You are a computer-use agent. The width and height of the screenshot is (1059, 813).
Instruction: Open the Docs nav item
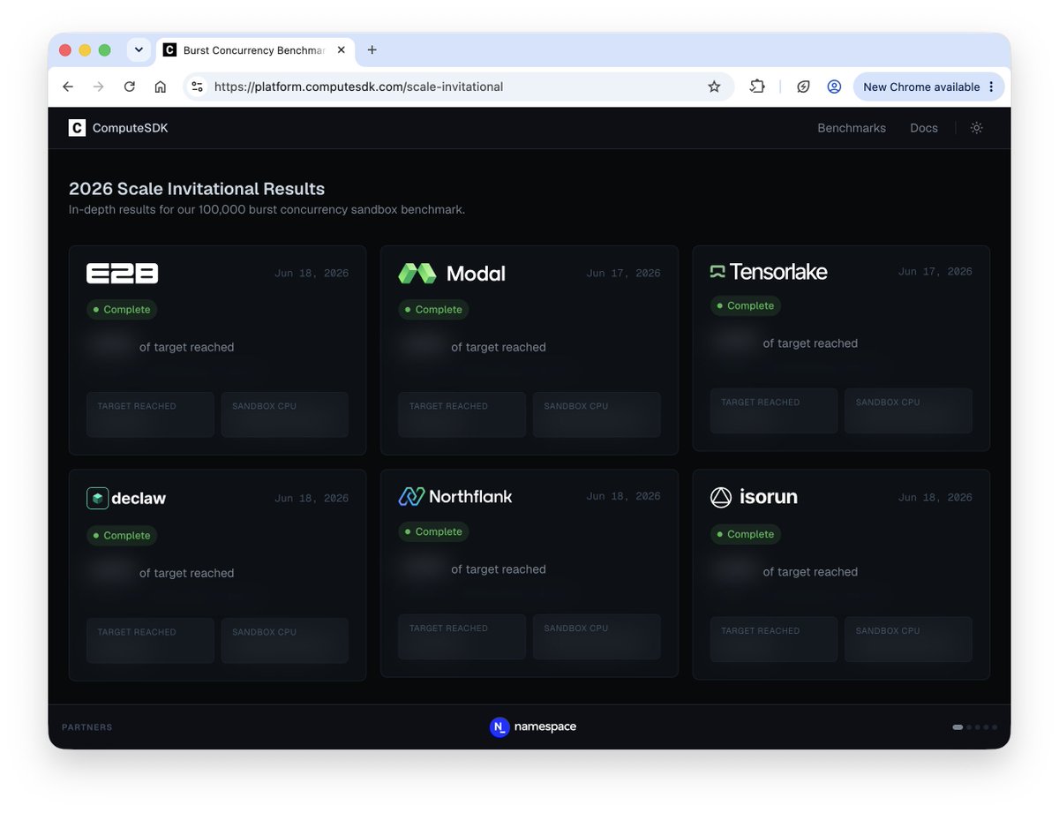[924, 128]
